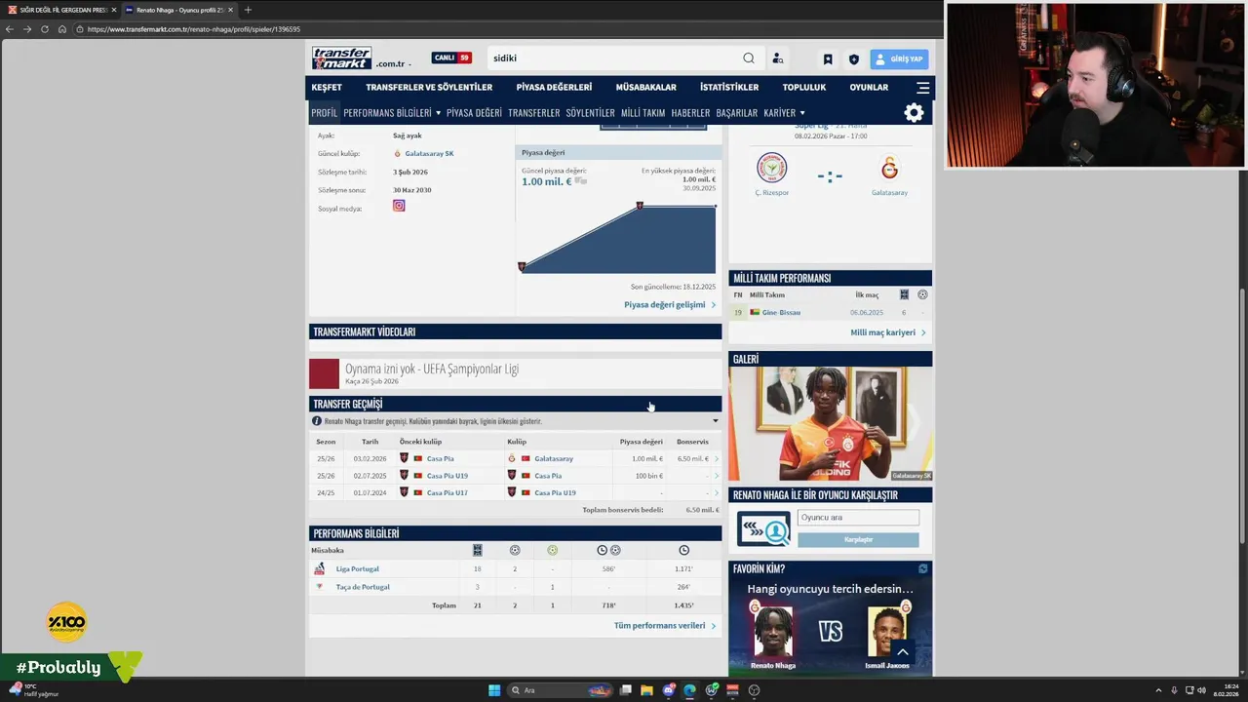Open the Galatasaray SK current club link
Image resolution: width=1248 pixels, height=702 pixels.
click(429, 153)
